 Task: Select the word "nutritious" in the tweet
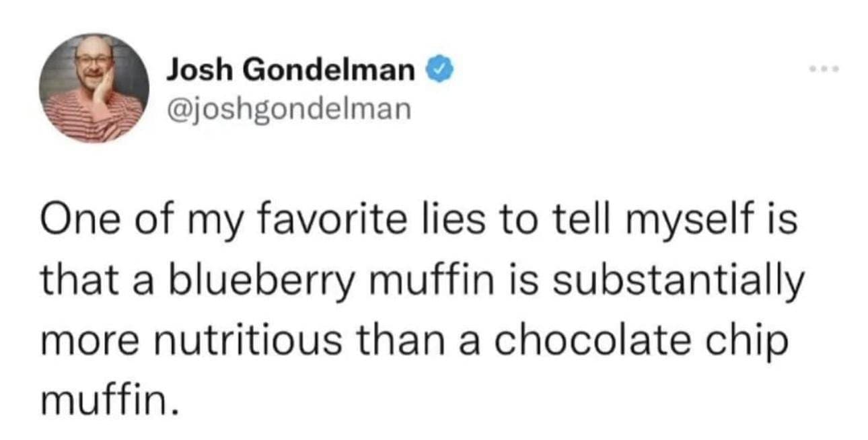click(252, 342)
